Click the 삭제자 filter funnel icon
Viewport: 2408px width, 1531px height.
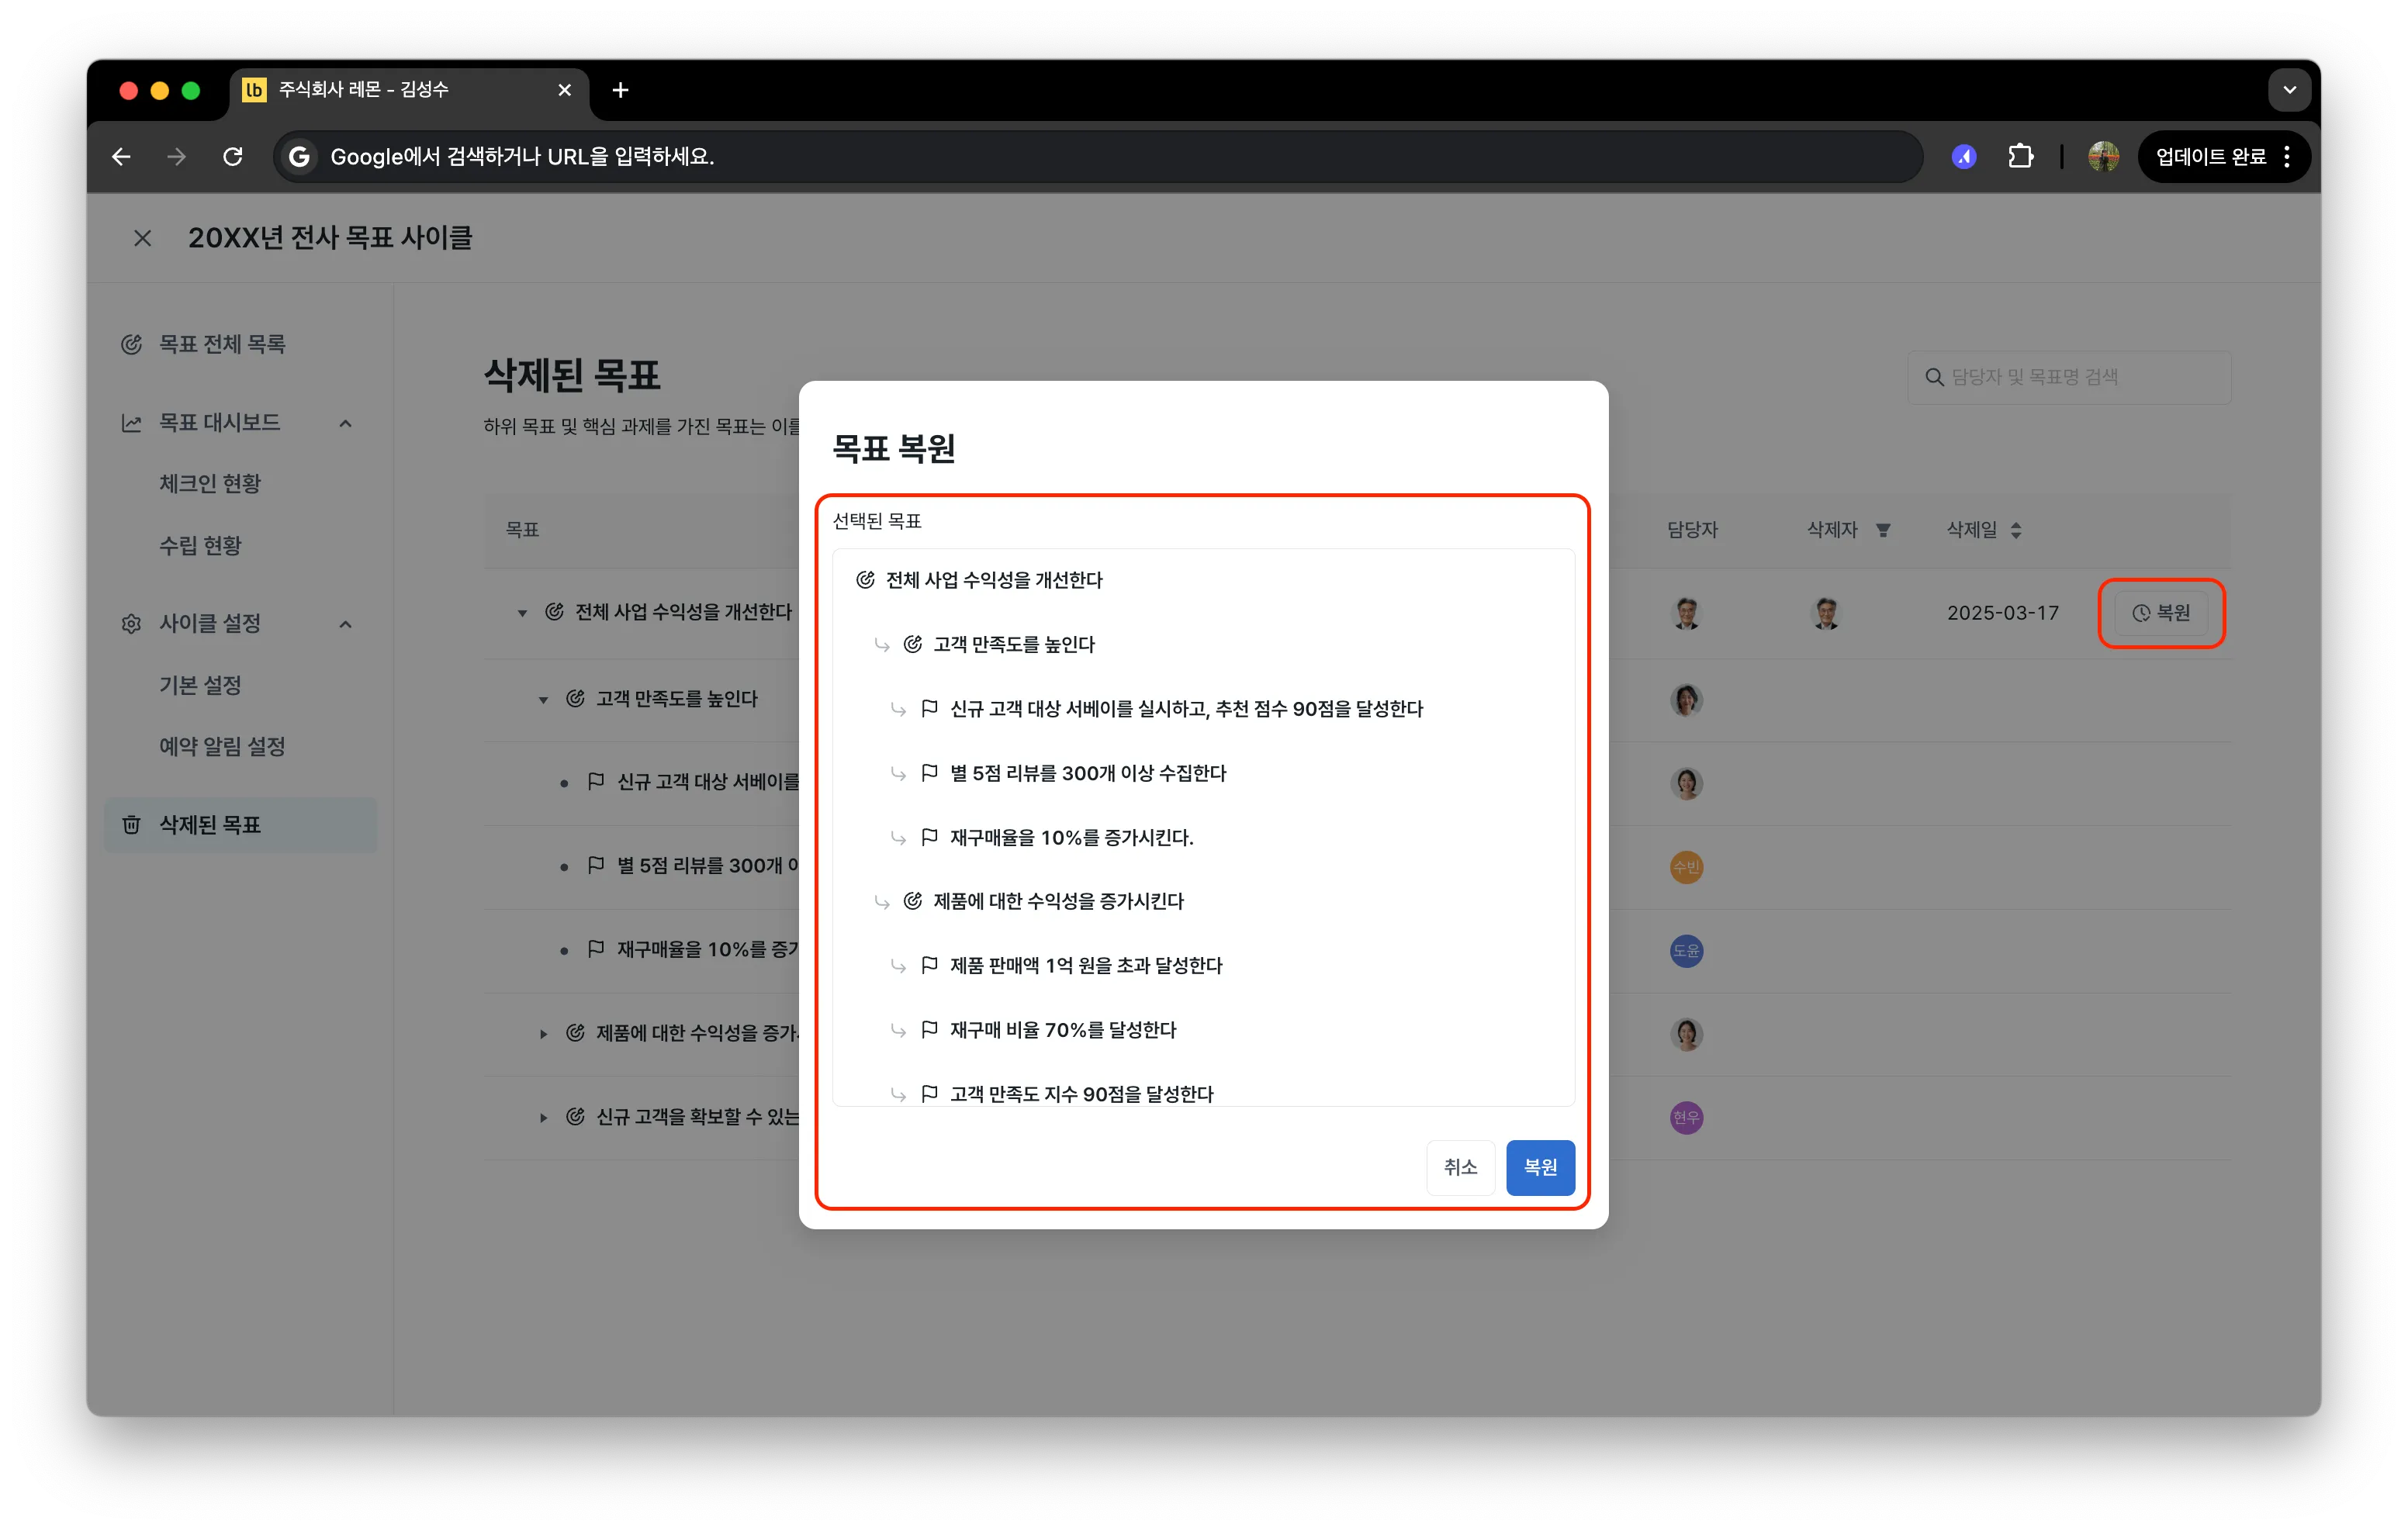coord(1883,530)
